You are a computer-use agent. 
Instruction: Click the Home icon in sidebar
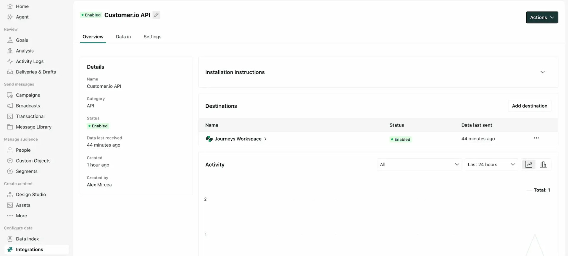click(x=10, y=6)
